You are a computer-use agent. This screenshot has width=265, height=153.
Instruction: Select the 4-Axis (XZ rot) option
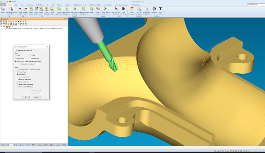[16, 58]
